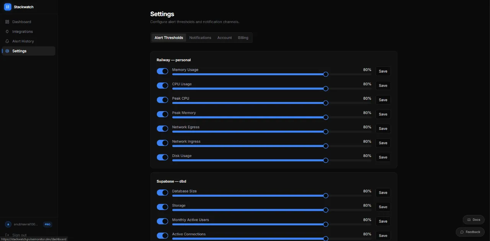Click the book icon on Docs button
Image resolution: width=490 pixels, height=241 pixels.
point(469,220)
